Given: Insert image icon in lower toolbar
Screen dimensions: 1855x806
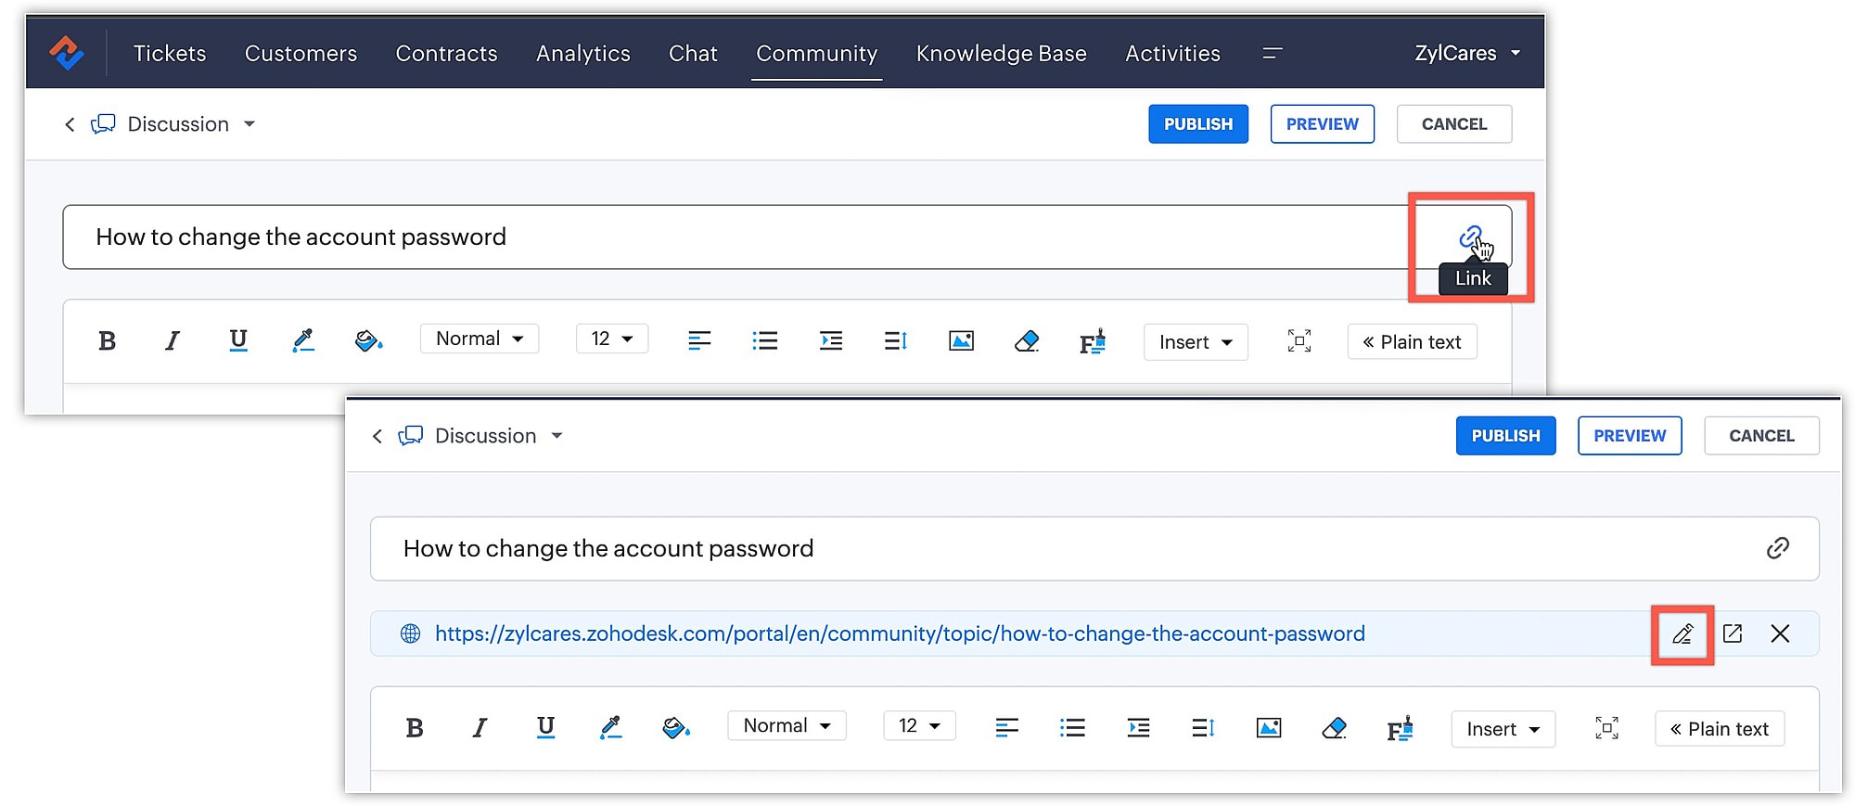Looking at the screenshot, I should (1268, 728).
